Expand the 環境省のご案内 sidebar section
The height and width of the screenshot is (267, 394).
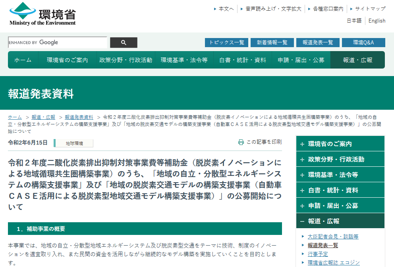(340, 144)
